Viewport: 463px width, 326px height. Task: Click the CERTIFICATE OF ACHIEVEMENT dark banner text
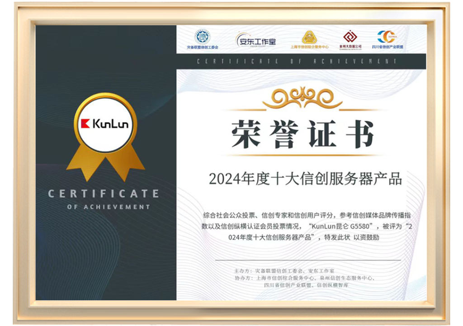coord(297,61)
